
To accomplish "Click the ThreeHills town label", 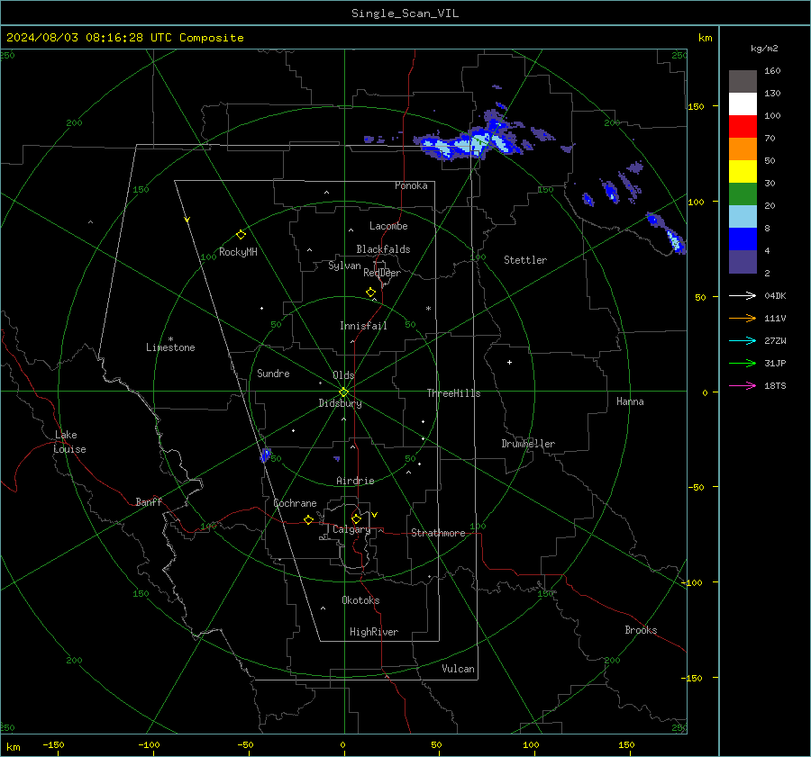I will 453,393.
